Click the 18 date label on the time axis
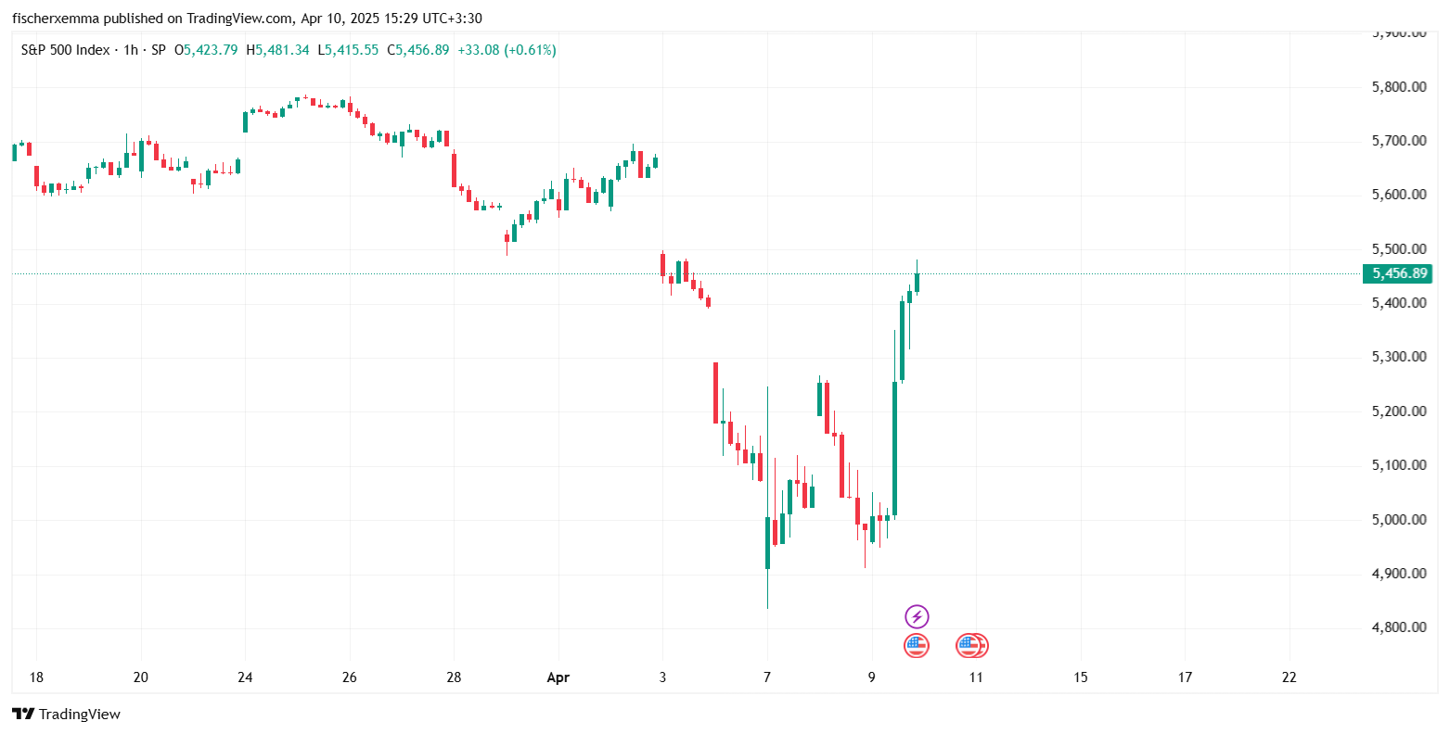This screenshot has width=1450, height=734. pyautogui.click(x=36, y=677)
